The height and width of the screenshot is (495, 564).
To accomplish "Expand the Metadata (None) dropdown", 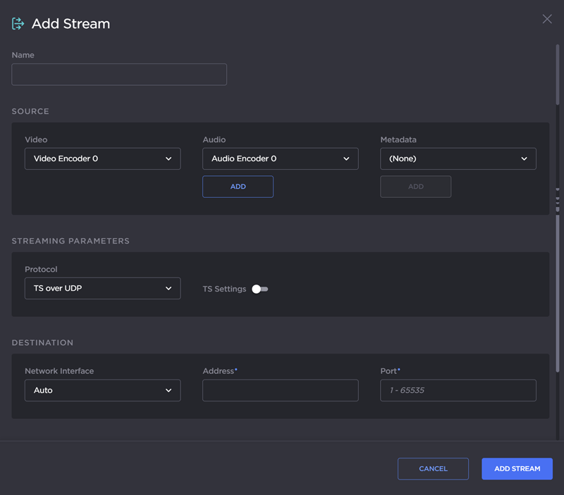I will coord(458,159).
